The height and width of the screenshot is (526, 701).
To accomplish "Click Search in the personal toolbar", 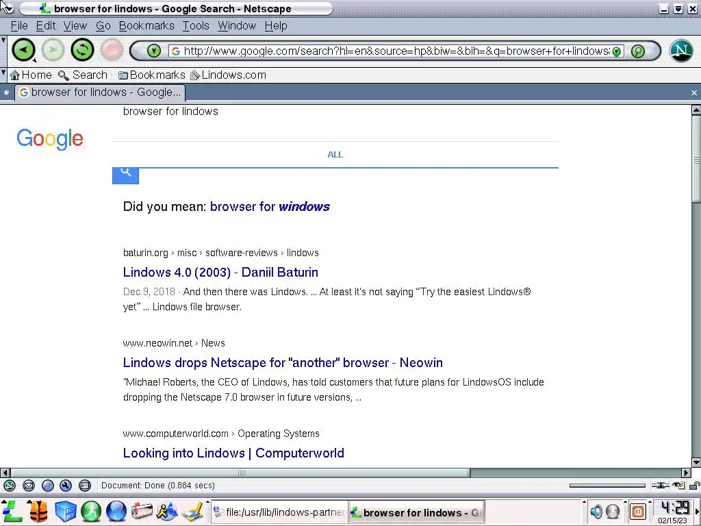I will [x=83, y=75].
